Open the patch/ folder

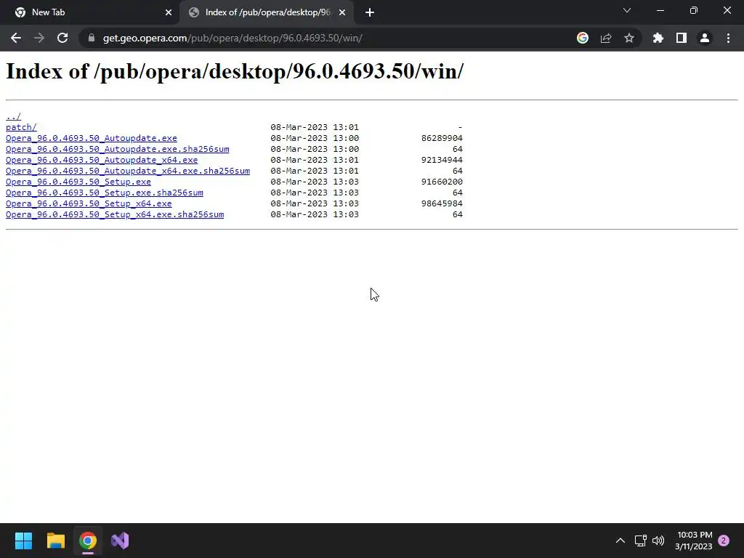click(x=21, y=127)
